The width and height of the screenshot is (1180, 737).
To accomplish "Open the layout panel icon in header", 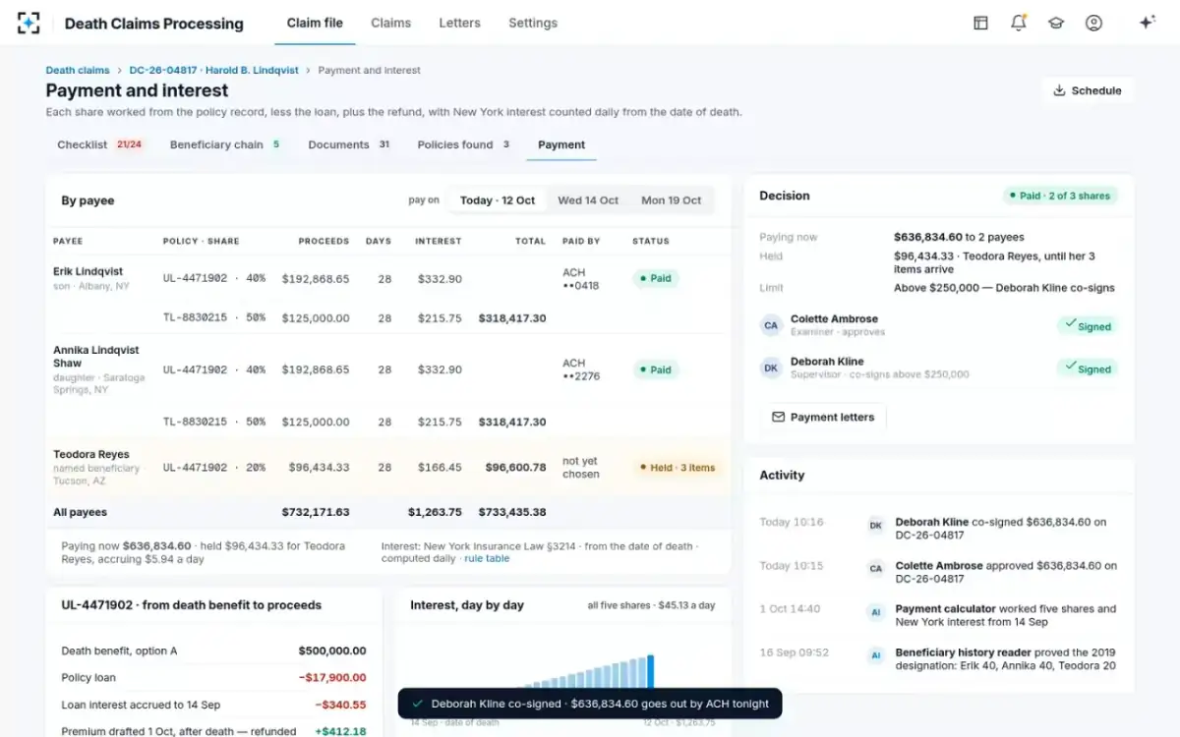I will pos(980,23).
